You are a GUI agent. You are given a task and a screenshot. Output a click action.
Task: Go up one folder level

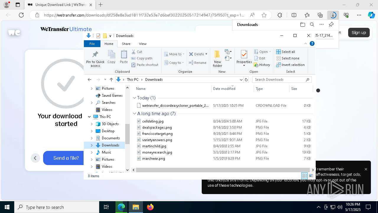pos(111,80)
